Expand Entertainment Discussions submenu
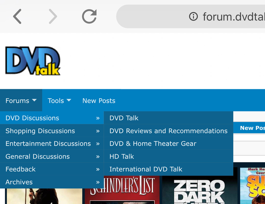Screen dimensions: 265x204 coord(52,144)
